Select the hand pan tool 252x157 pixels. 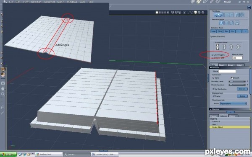point(3,88)
